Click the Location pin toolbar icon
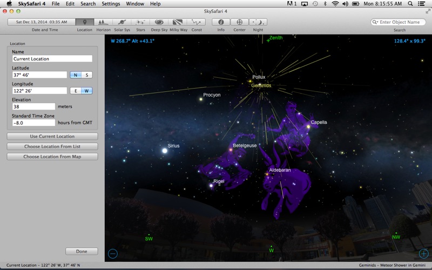Image resolution: width=432 pixels, height=270 pixels. click(84, 22)
